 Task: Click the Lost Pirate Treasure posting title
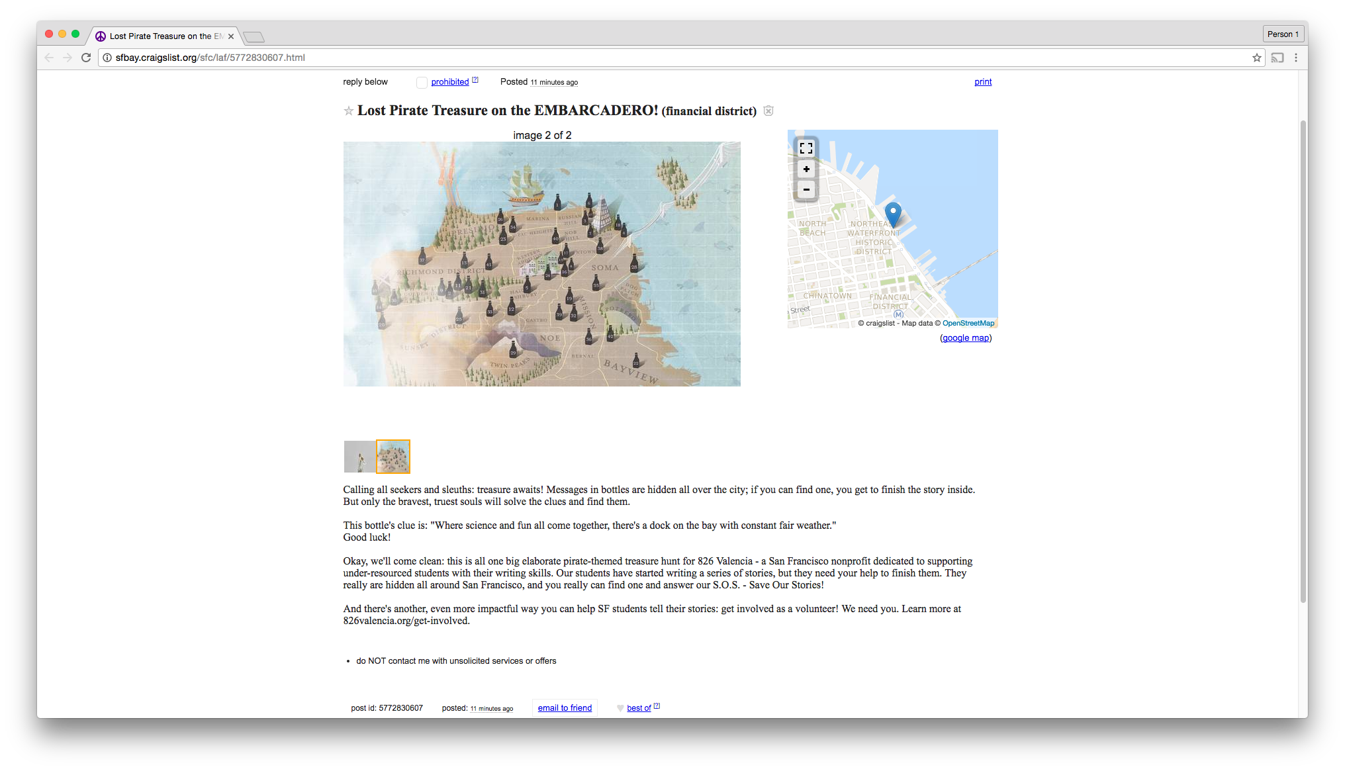click(x=508, y=111)
